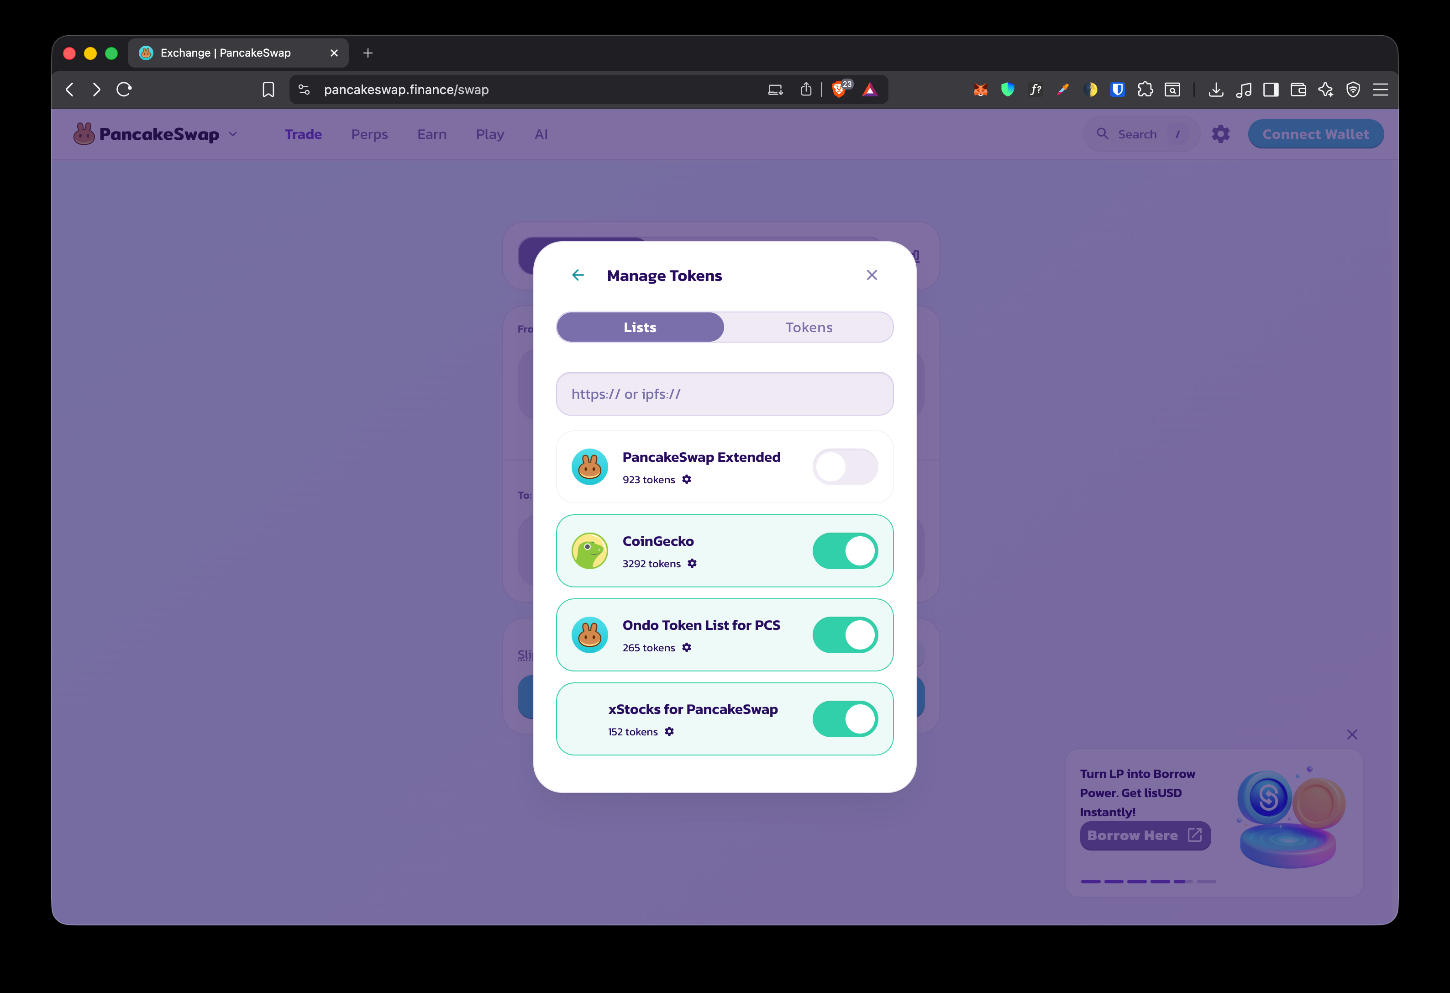Open a new browser tab
This screenshot has height=993, width=1450.
pyautogui.click(x=368, y=53)
